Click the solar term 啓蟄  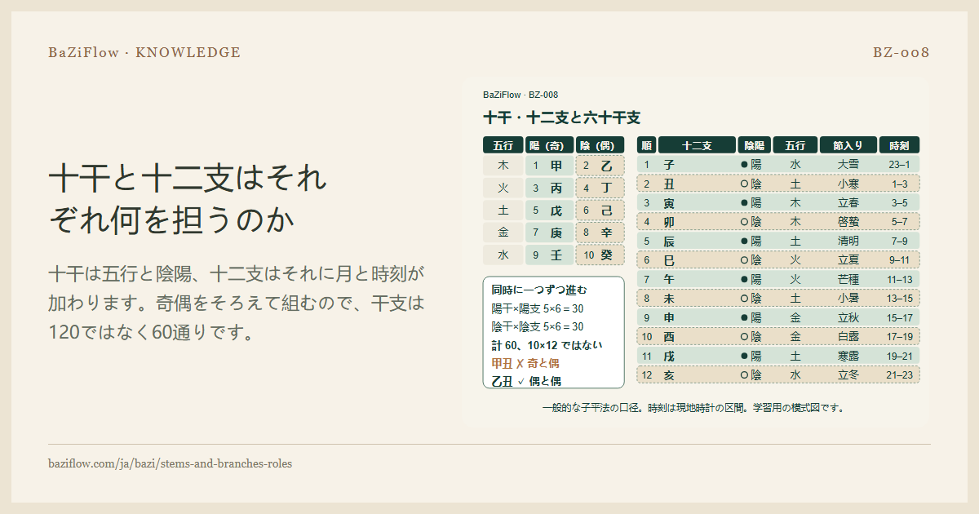click(848, 221)
